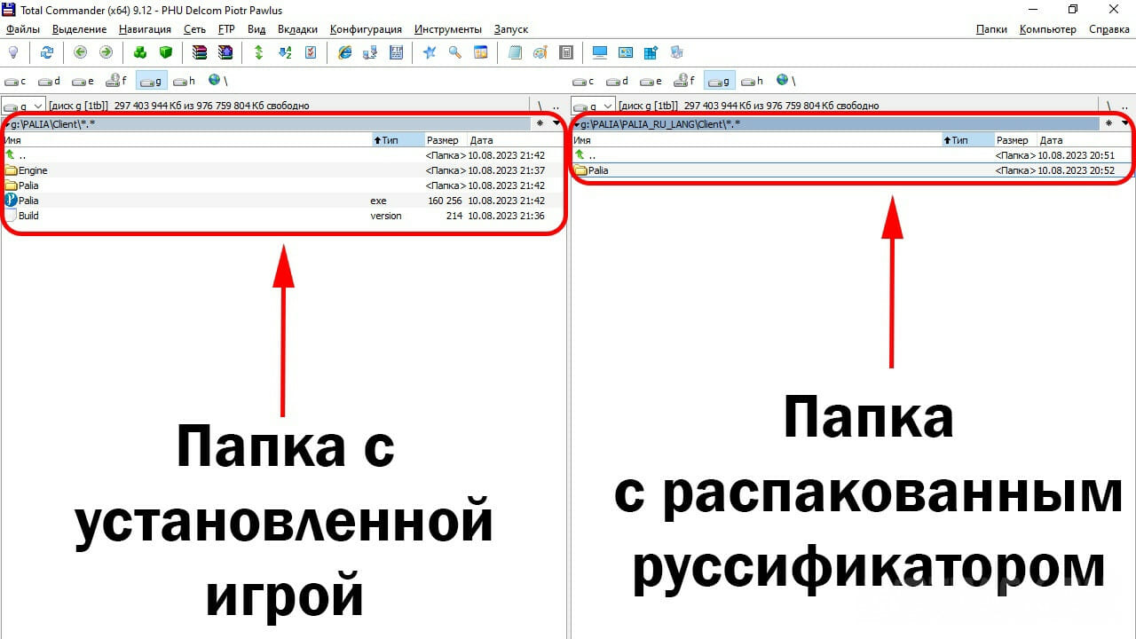Switch left panel to drive d
Image resolution: width=1136 pixels, height=639 pixels.
50,81
